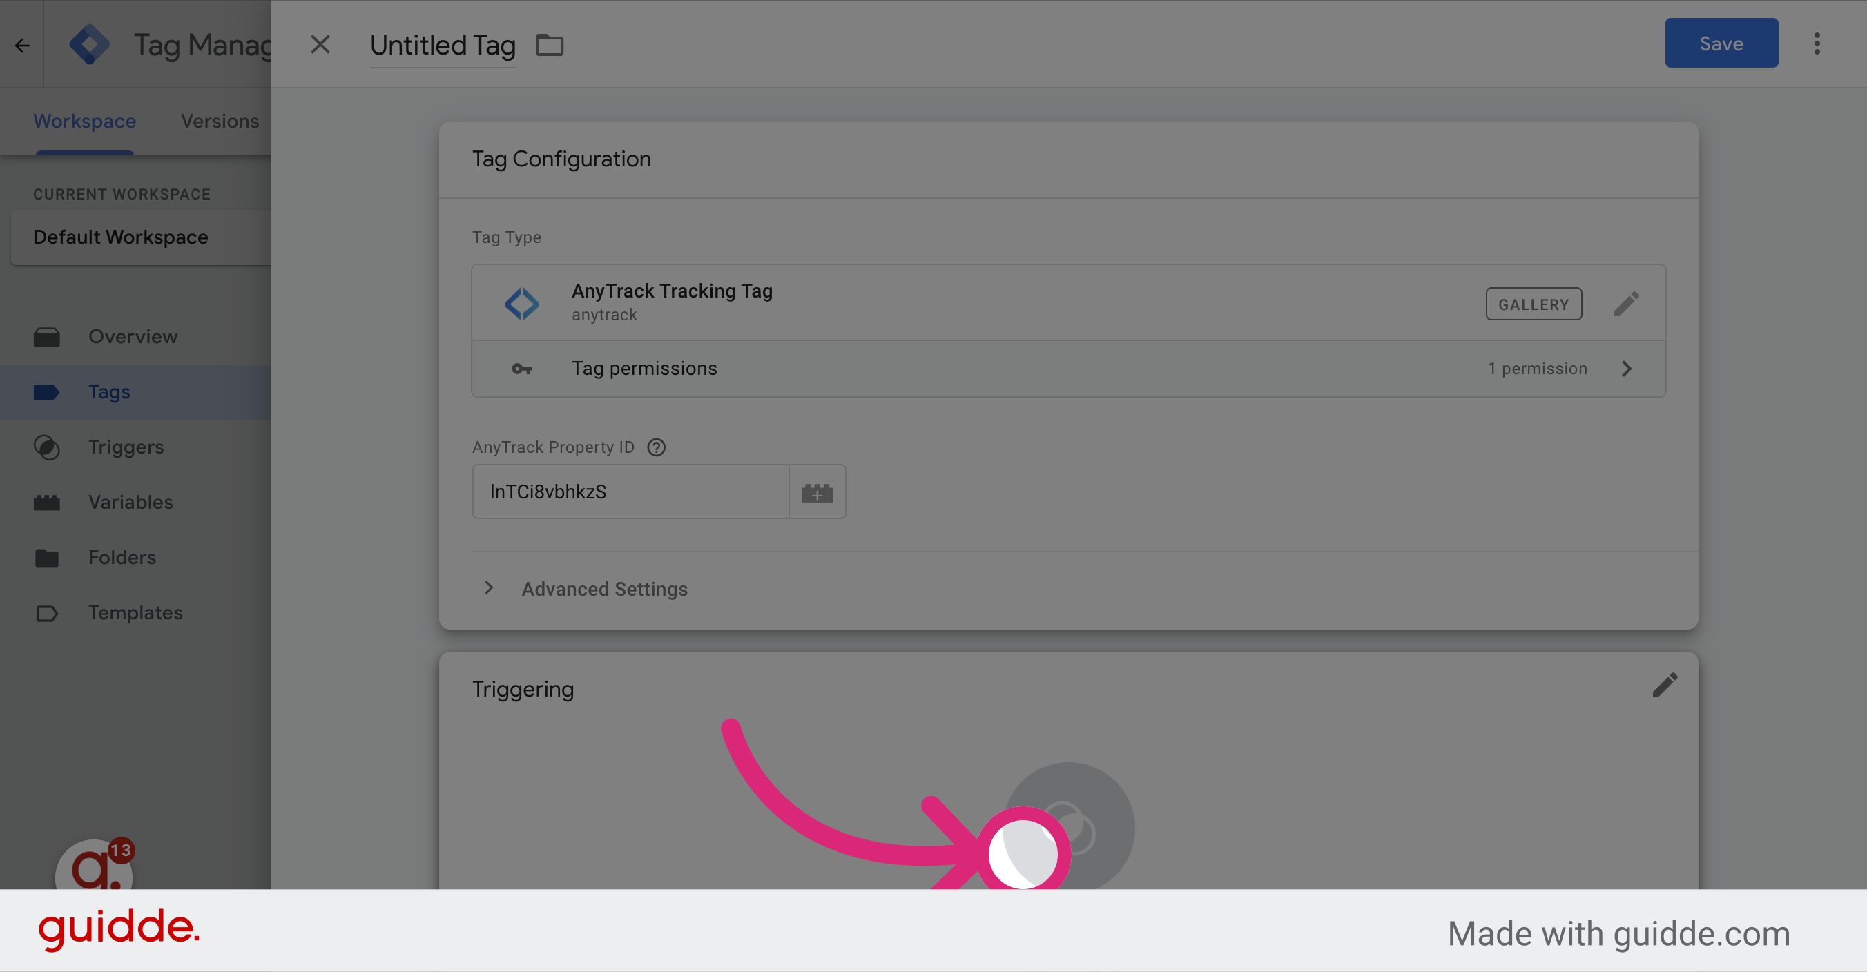Rename the Untitled Tag title

tap(443, 45)
